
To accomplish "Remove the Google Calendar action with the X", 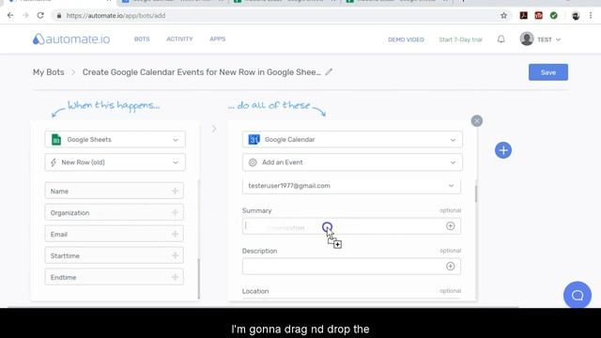I will coord(477,121).
